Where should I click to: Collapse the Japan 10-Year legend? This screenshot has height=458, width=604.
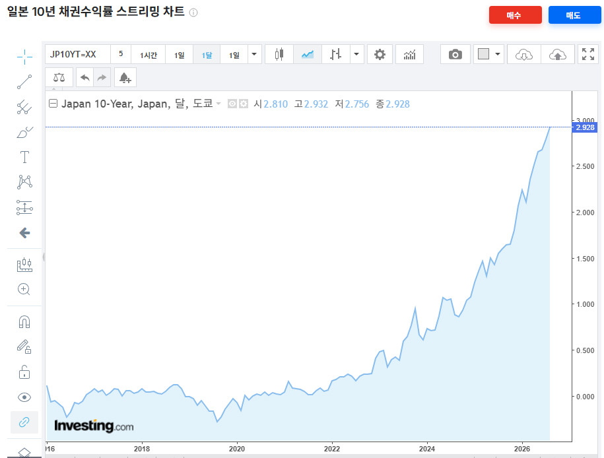point(53,104)
